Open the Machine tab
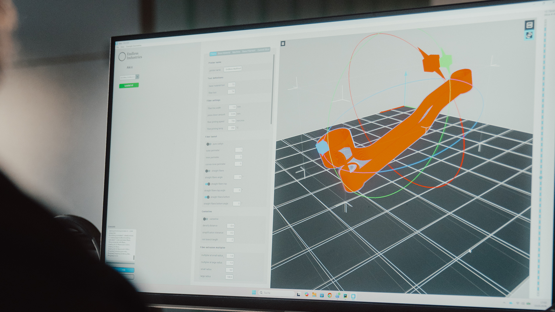 [x=236, y=52]
